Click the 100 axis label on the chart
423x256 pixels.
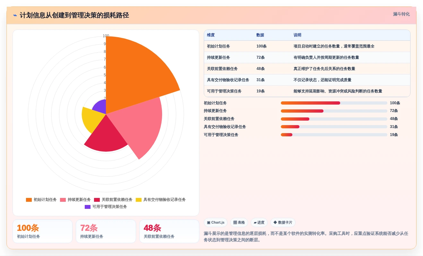(106, 36)
